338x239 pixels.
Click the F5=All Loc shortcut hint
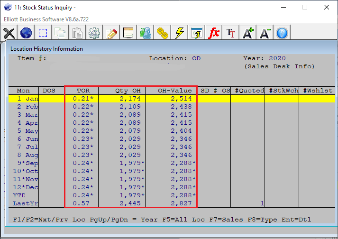tap(183, 220)
